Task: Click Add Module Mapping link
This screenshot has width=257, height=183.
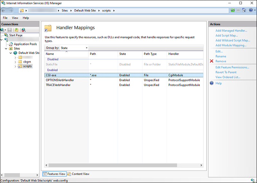Action: coord(231,45)
